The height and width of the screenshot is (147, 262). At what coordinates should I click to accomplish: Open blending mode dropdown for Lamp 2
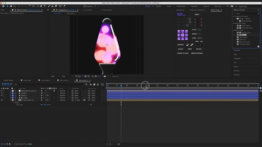click(x=64, y=93)
